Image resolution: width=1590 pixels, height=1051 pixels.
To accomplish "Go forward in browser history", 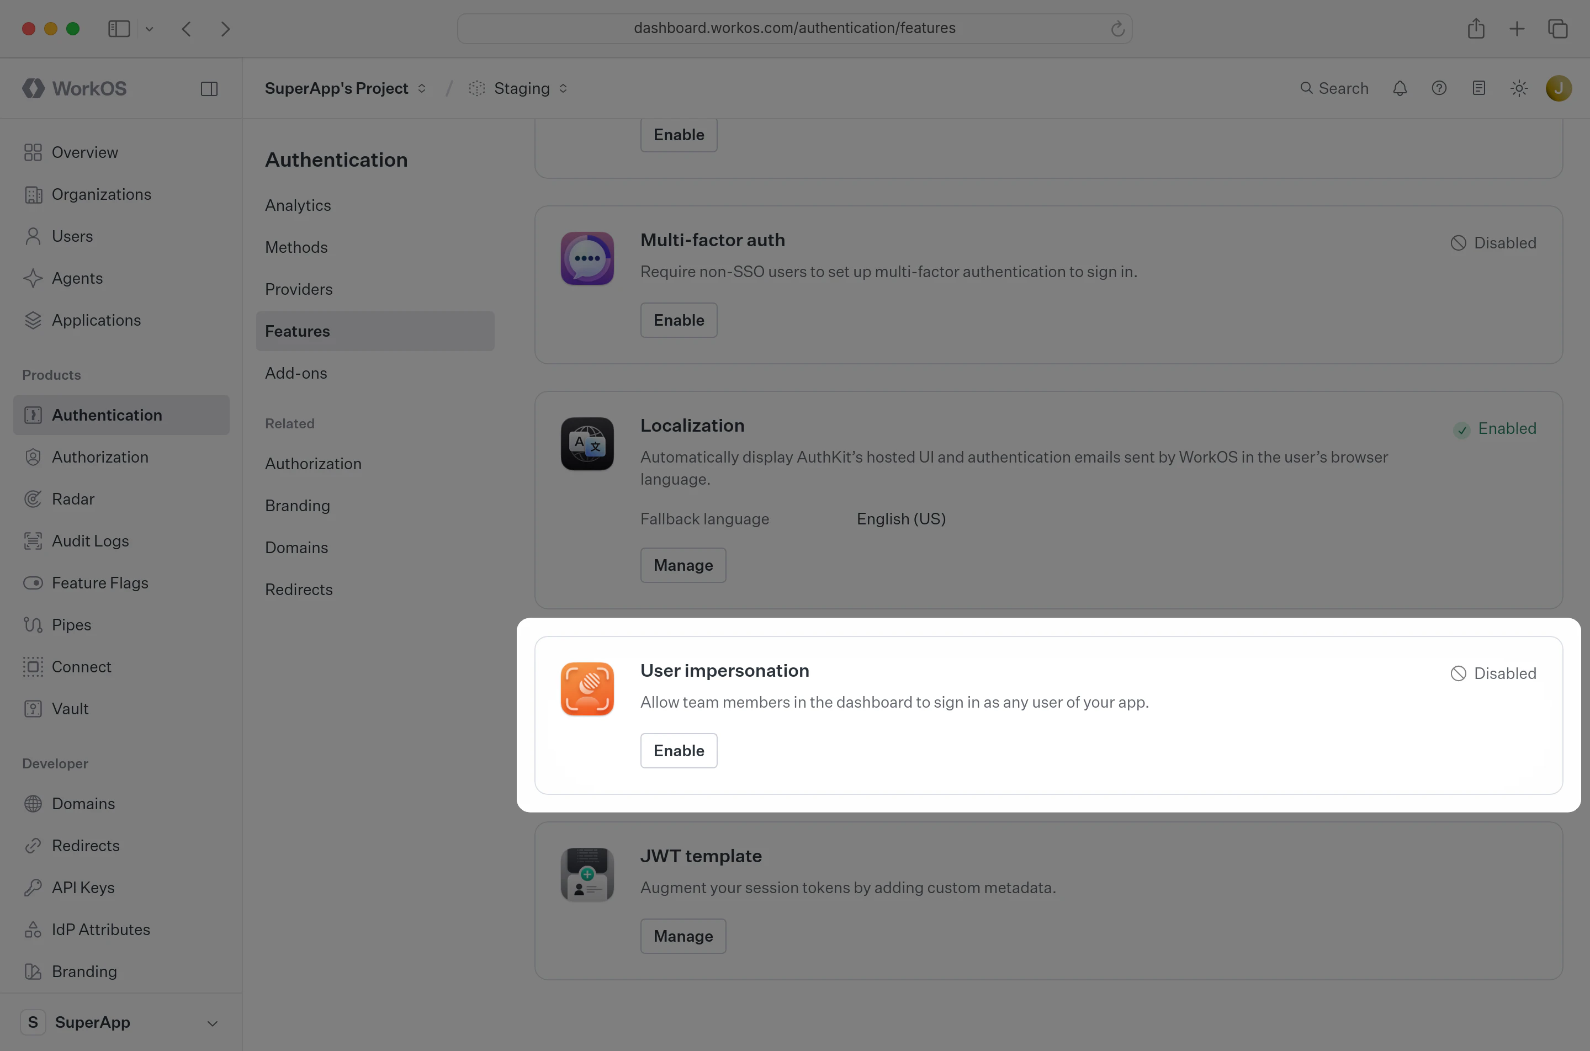I will (225, 29).
